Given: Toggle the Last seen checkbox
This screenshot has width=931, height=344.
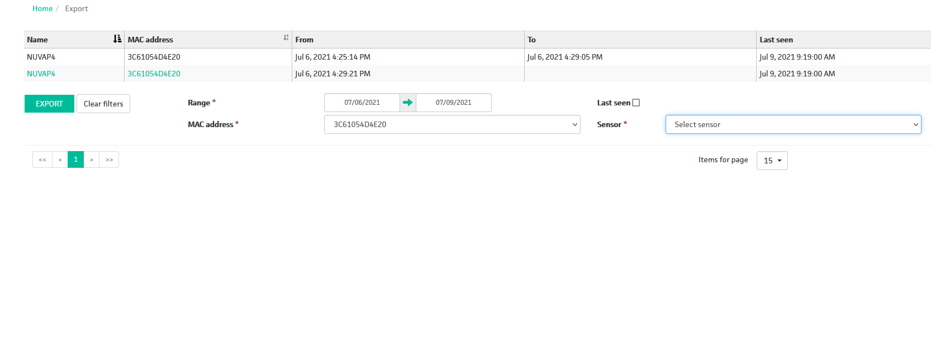Looking at the screenshot, I should [x=636, y=103].
